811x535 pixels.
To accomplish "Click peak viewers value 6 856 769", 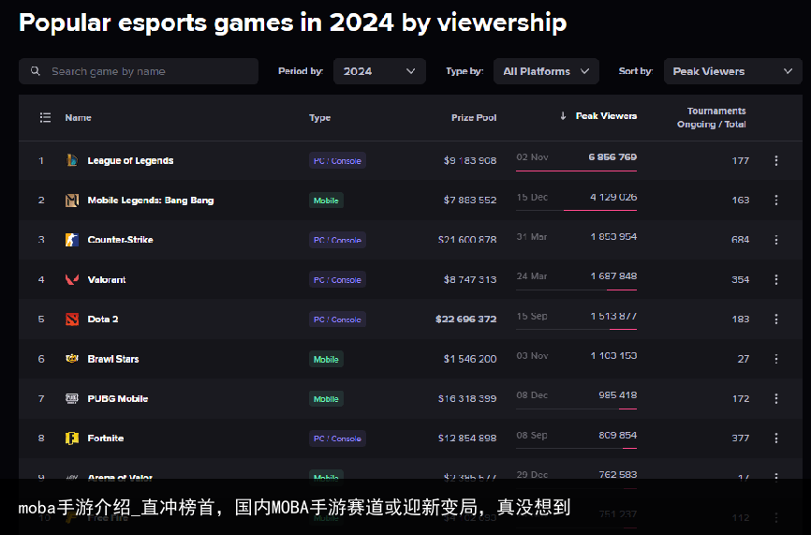I will tap(612, 156).
